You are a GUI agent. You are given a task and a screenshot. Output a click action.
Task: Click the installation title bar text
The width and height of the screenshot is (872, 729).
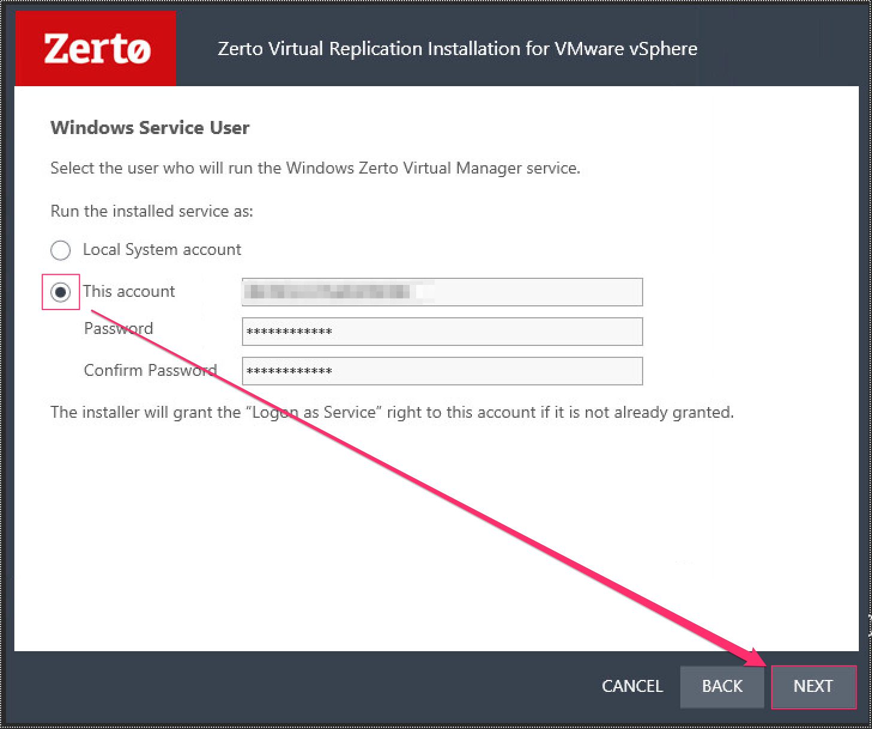[457, 48]
